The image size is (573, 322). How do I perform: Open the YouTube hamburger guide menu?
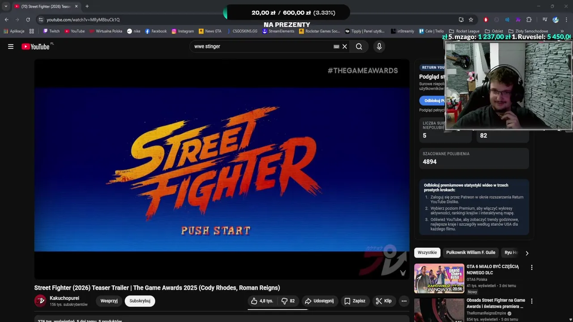click(x=11, y=47)
